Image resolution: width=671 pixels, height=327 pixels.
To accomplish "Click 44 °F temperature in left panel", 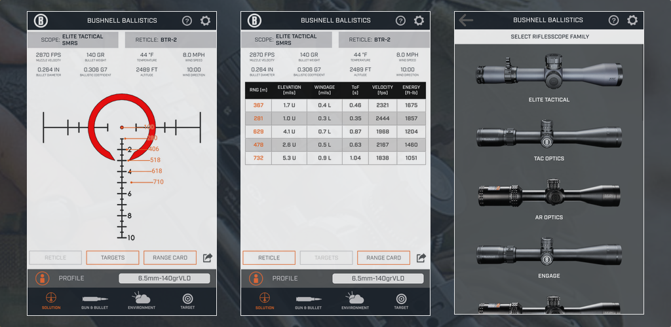I will click(146, 57).
